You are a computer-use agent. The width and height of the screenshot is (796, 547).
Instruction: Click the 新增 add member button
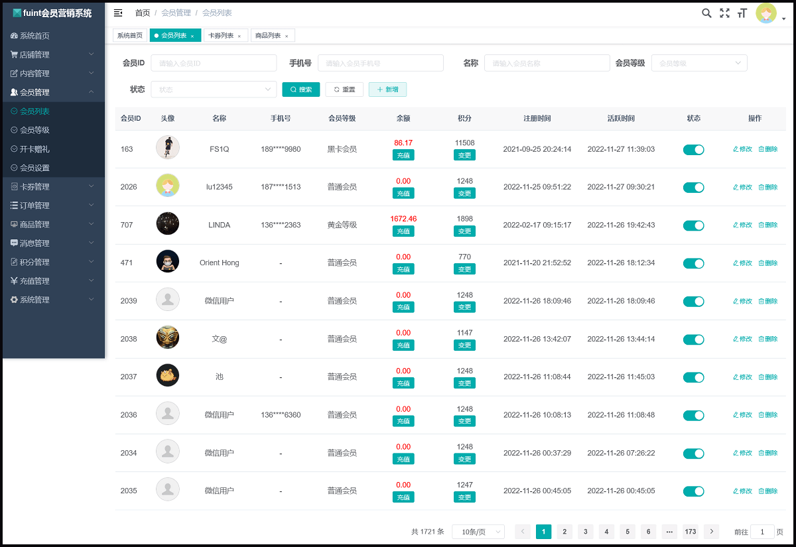(387, 89)
